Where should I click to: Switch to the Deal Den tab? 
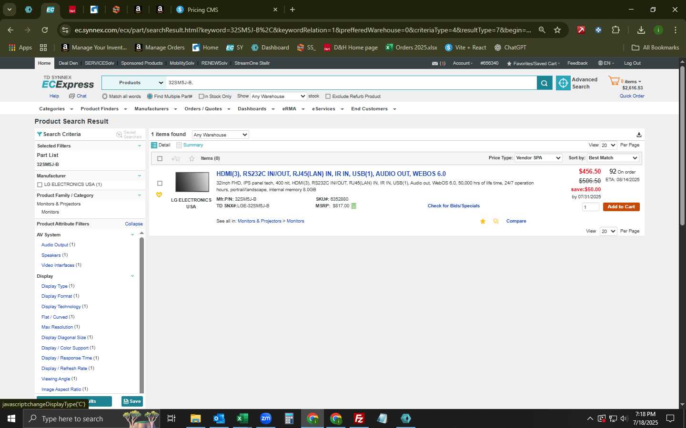(x=68, y=63)
